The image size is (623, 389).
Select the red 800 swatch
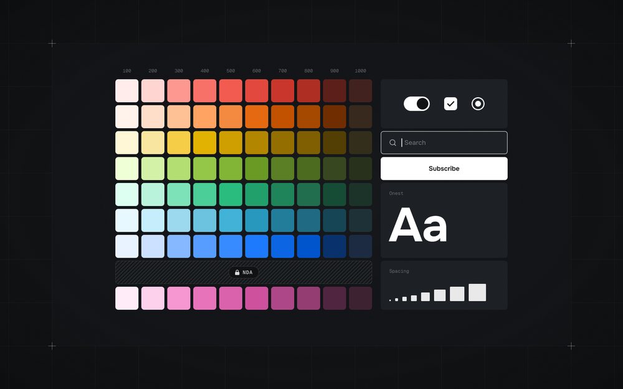tap(308, 90)
